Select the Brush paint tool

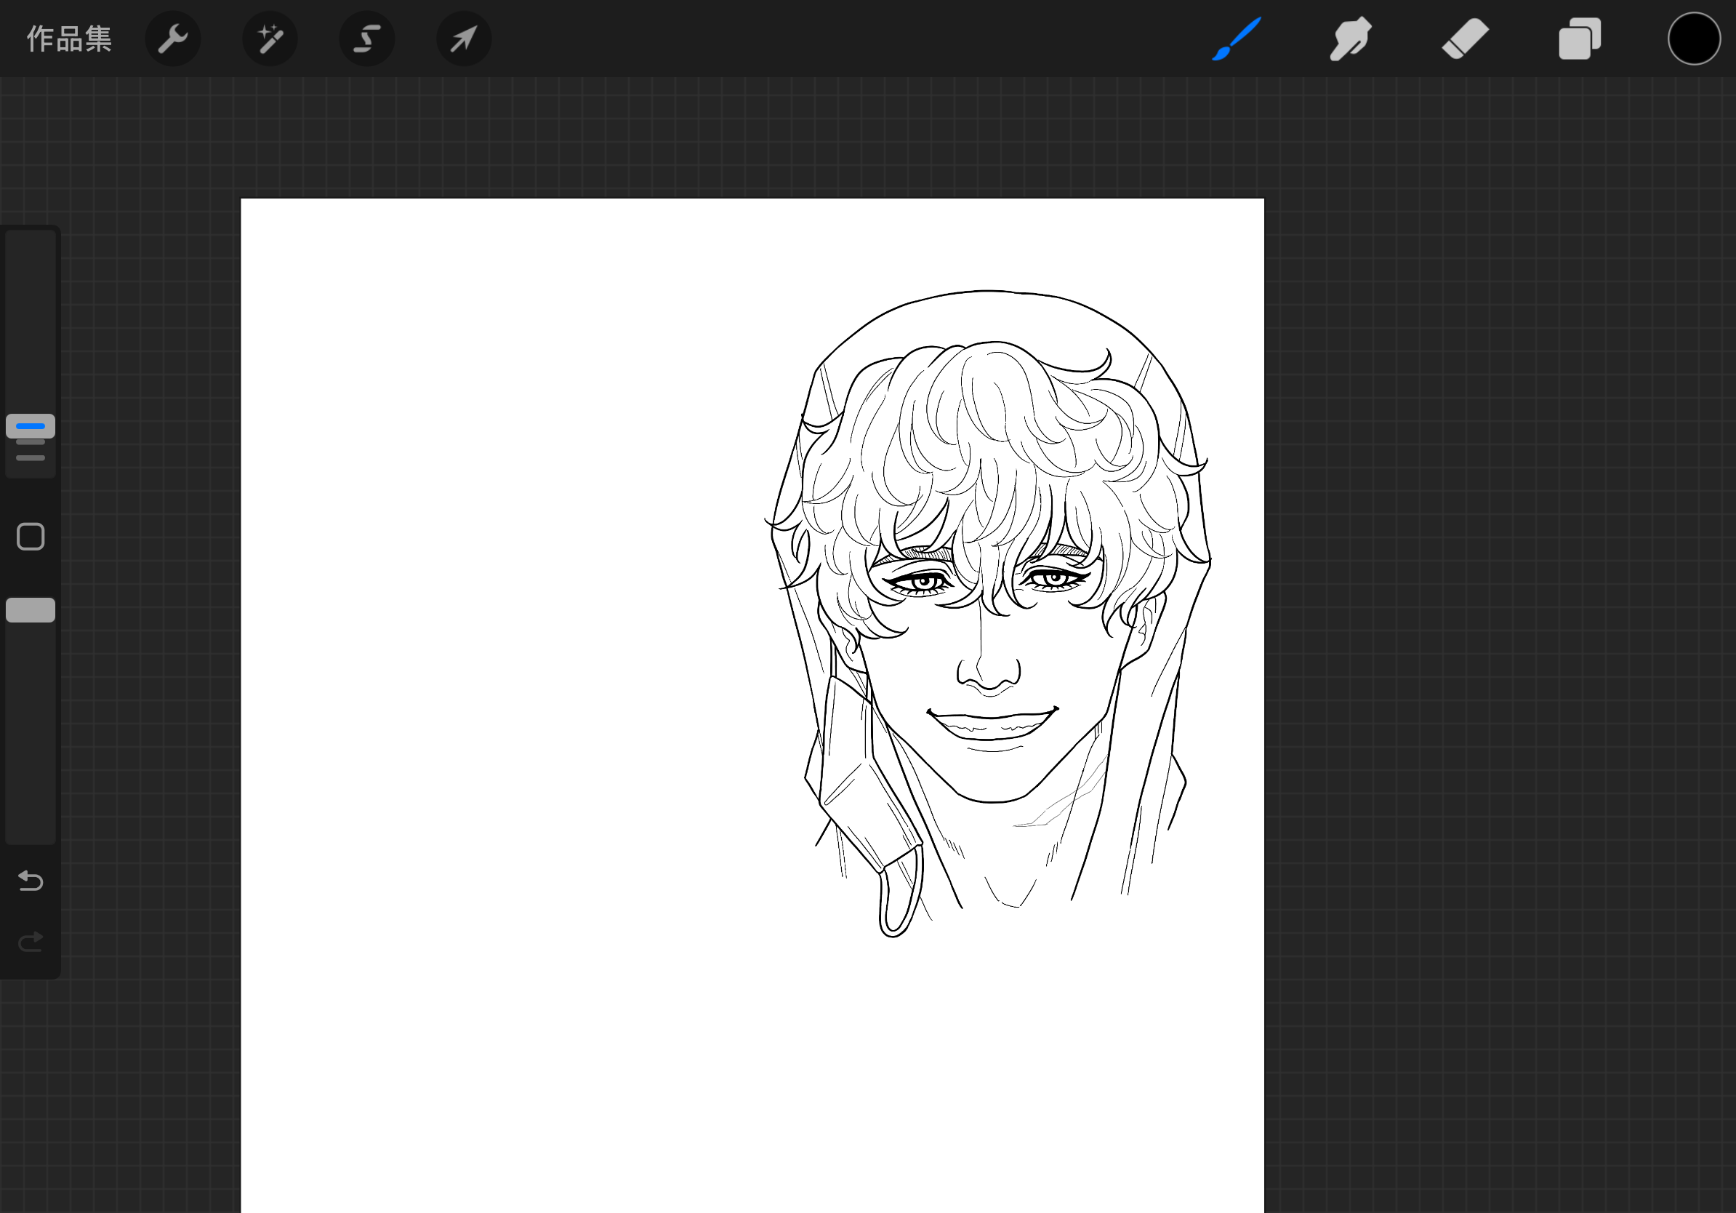(1237, 39)
